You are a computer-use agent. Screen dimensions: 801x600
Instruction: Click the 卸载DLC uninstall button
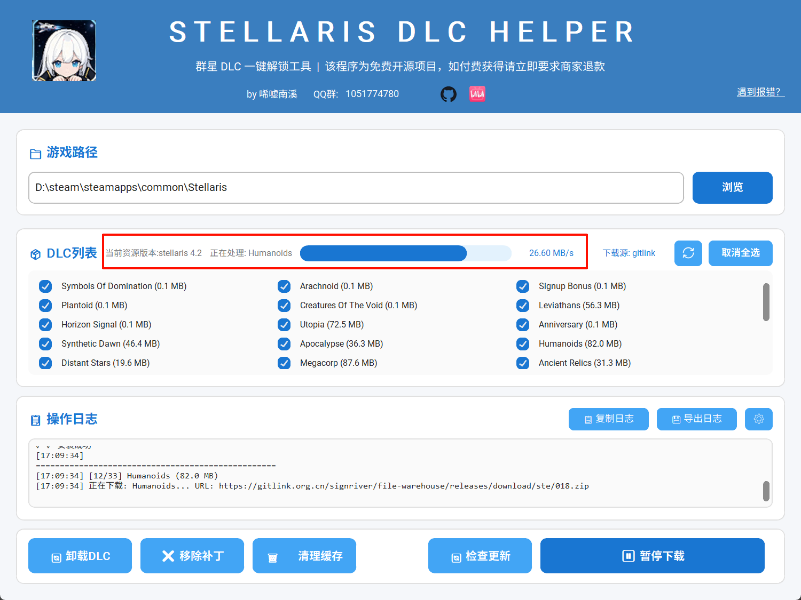pyautogui.click(x=80, y=556)
